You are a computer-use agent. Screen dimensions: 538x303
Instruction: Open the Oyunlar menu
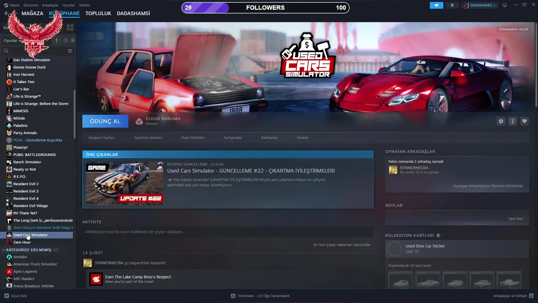(x=69, y=5)
